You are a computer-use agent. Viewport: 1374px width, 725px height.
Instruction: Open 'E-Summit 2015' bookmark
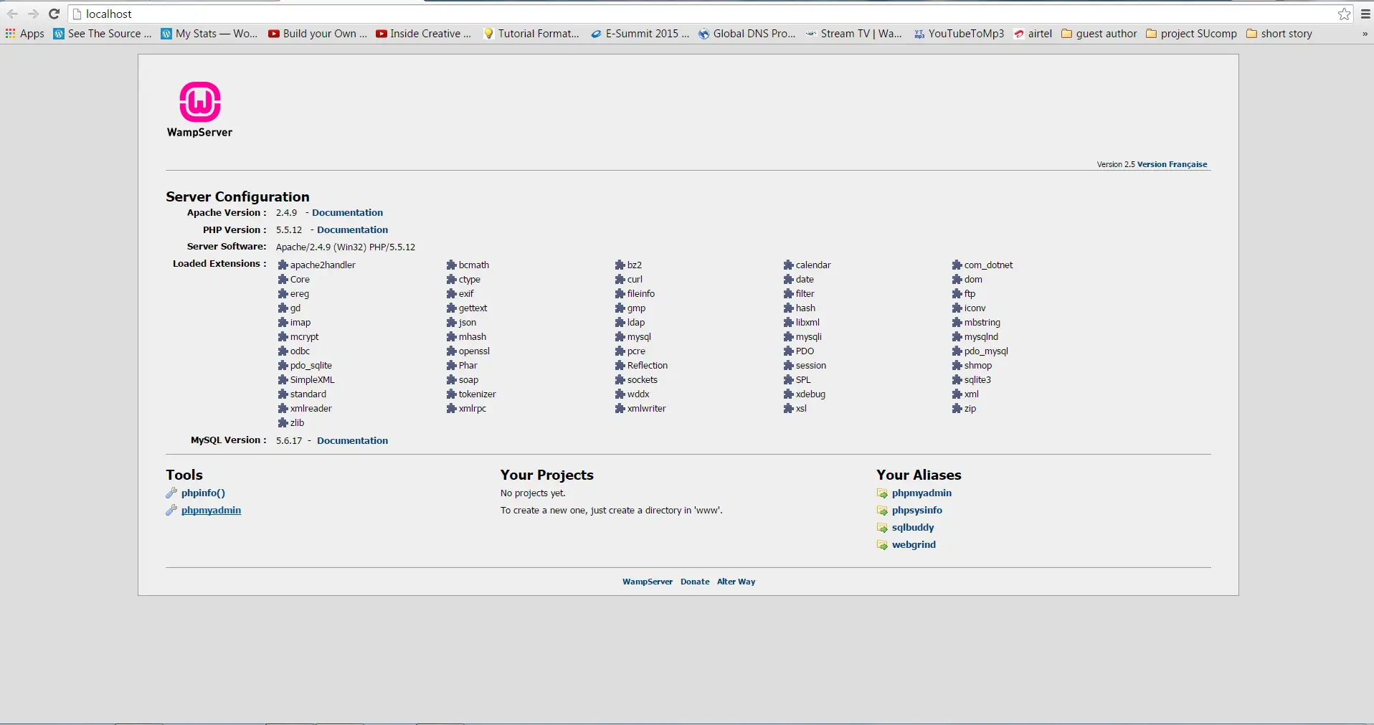point(640,34)
